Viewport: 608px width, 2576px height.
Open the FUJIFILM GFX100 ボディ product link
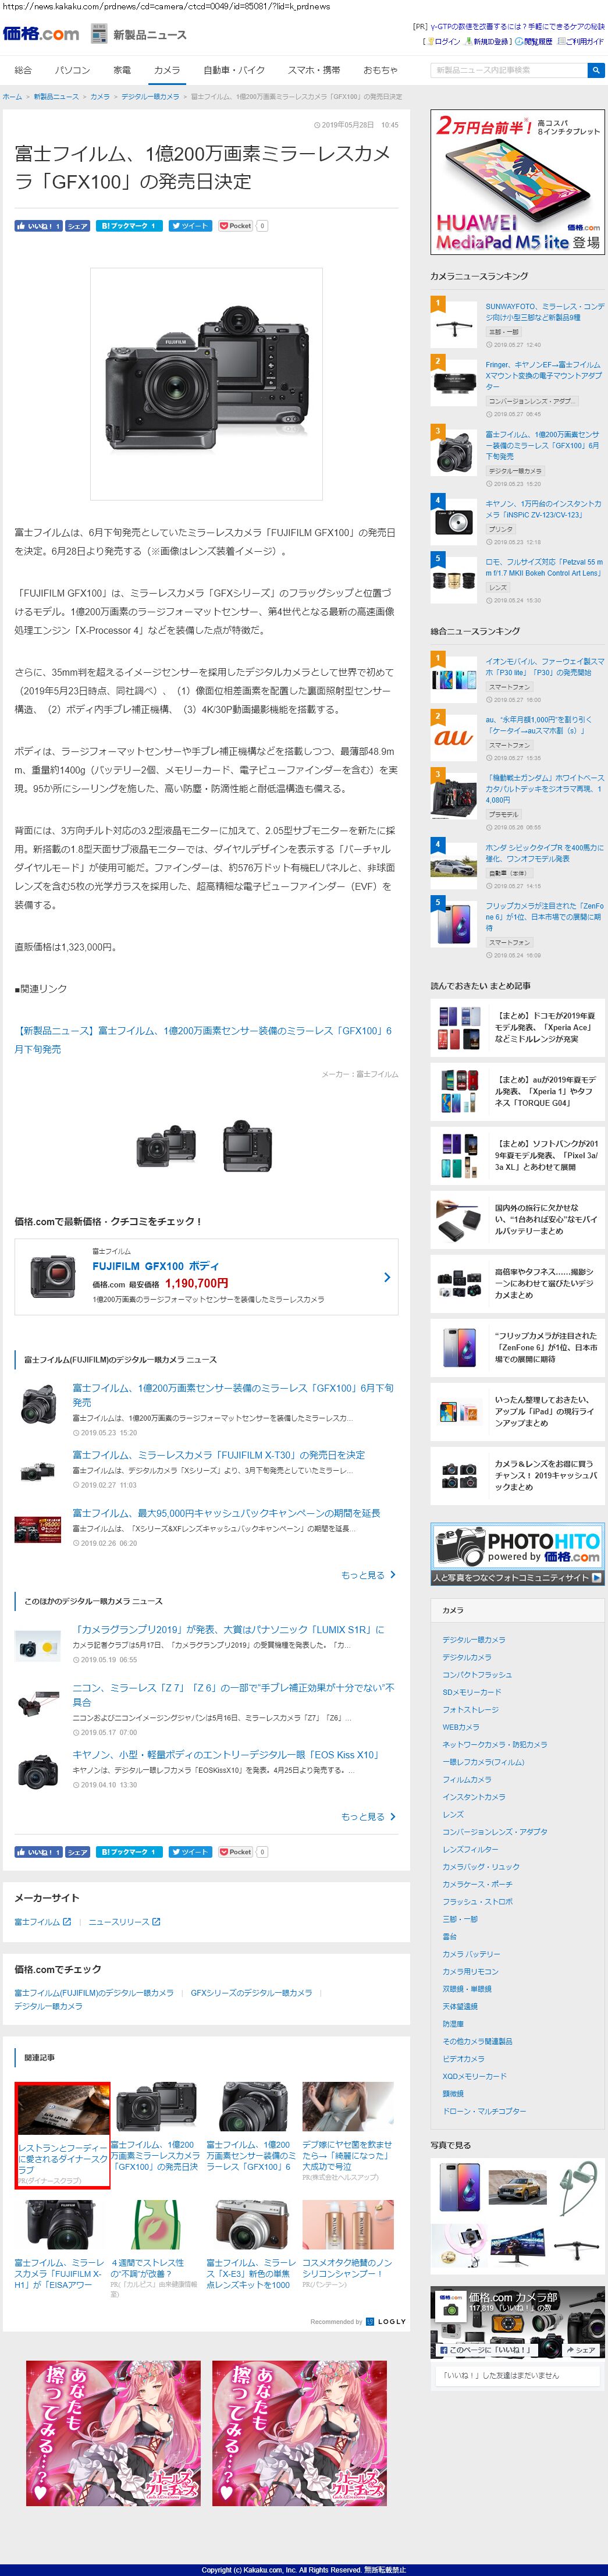click(x=156, y=1265)
